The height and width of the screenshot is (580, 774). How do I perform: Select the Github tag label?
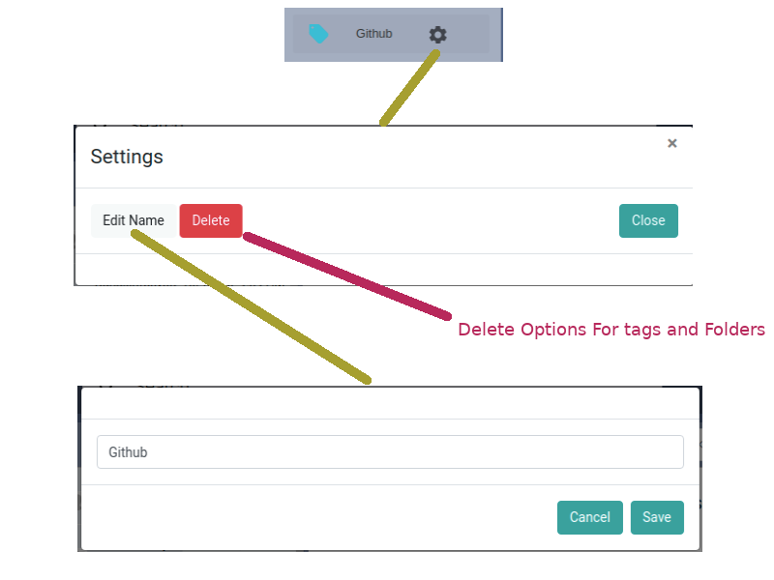click(x=373, y=34)
